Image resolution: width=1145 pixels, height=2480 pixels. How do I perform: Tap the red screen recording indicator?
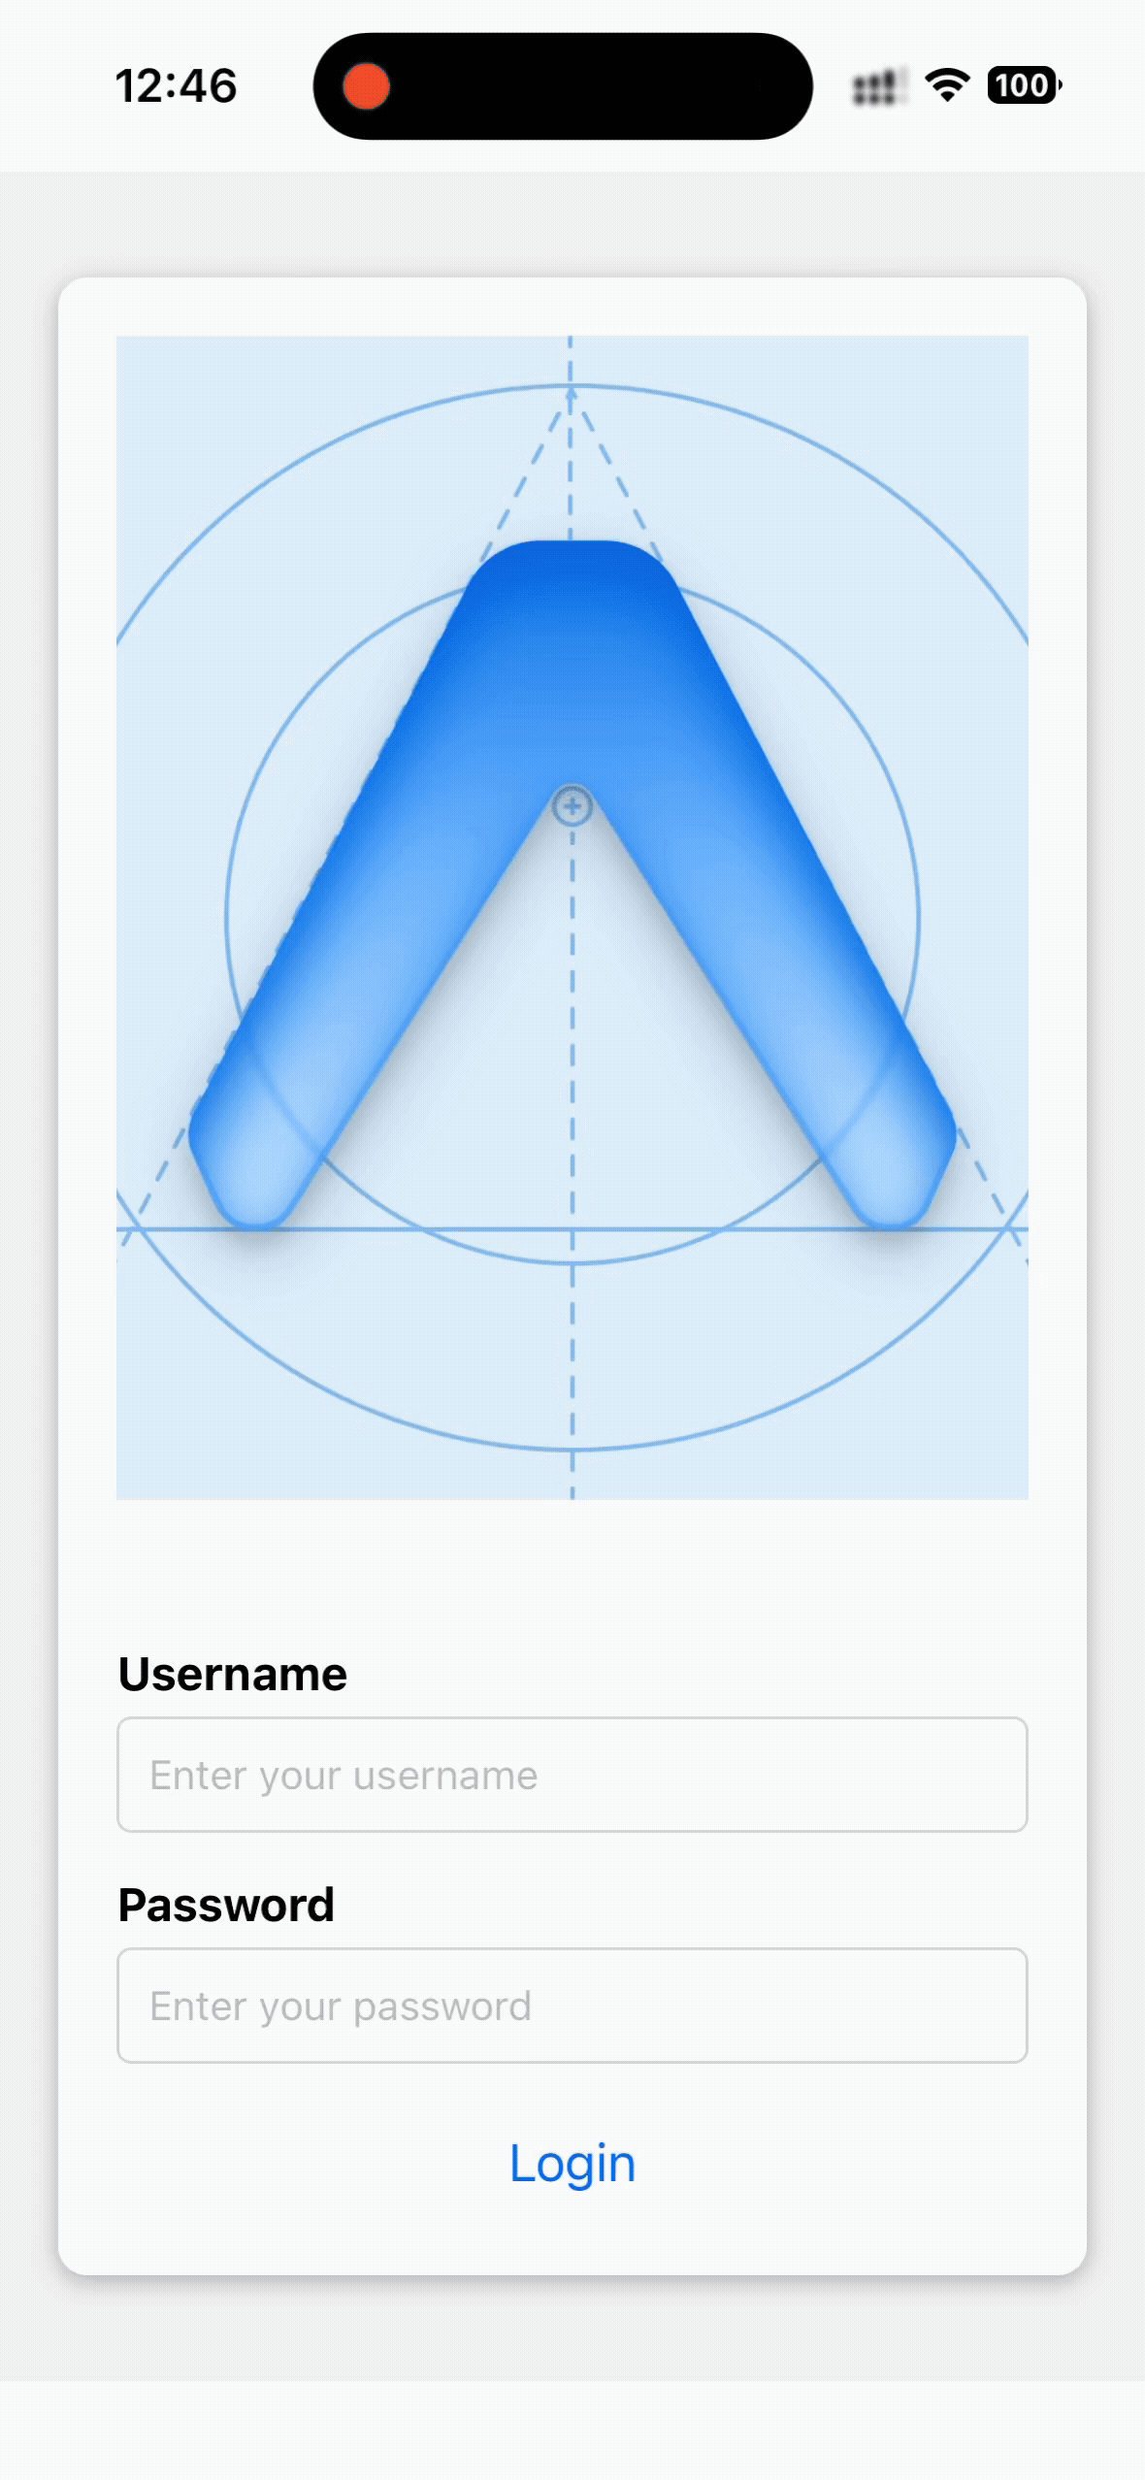(x=367, y=86)
